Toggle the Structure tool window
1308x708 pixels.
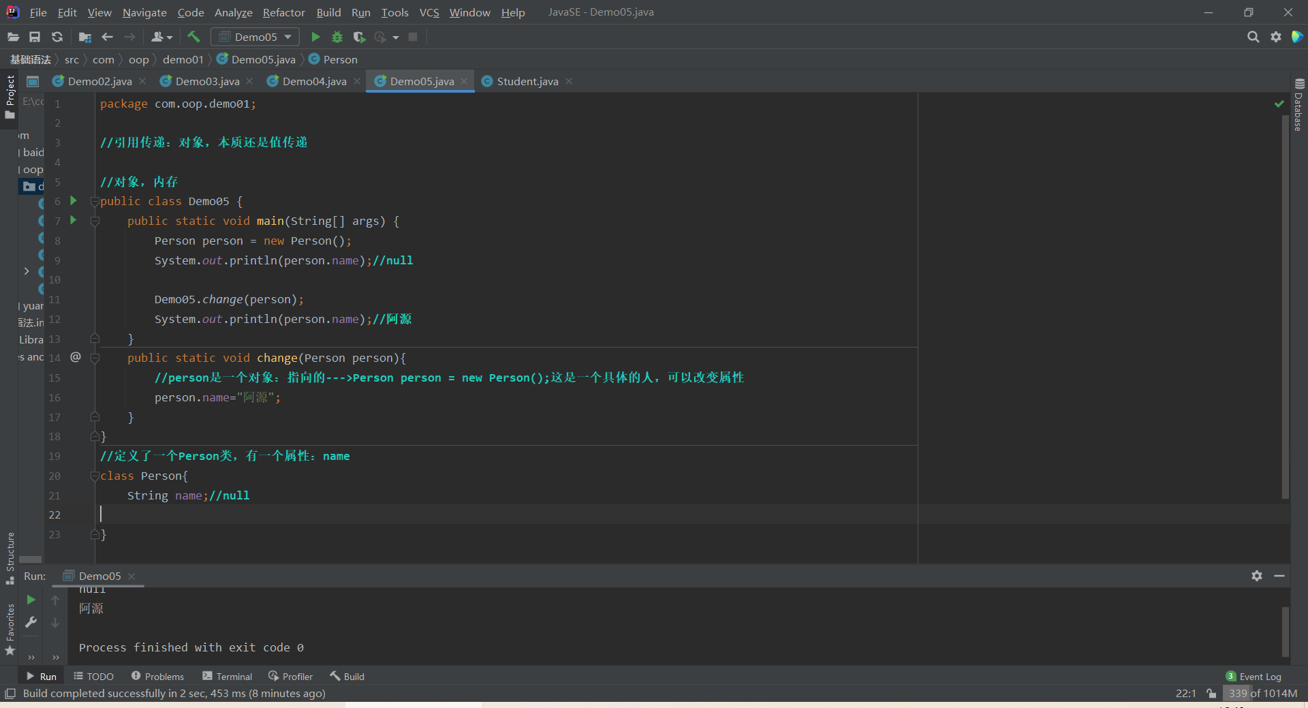click(10, 557)
